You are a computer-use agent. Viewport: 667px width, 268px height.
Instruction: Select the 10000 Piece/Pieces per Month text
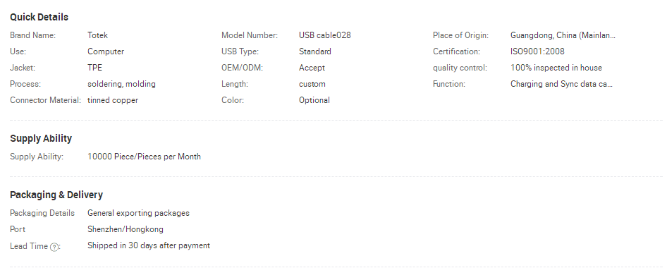click(x=145, y=157)
